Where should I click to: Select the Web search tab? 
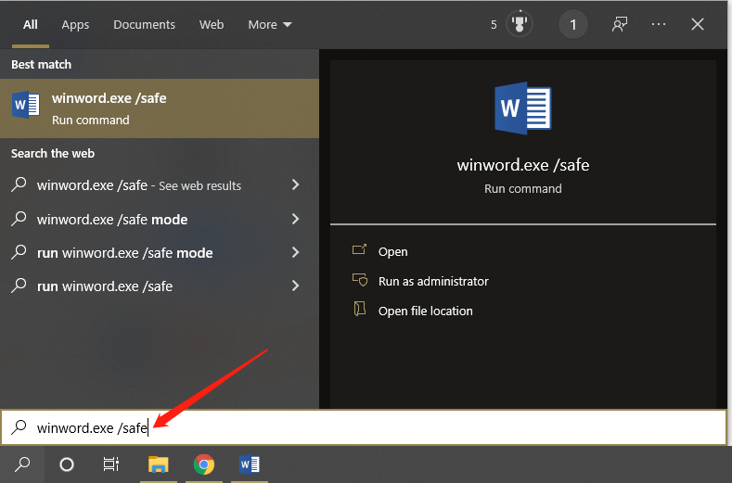coord(212,25)
